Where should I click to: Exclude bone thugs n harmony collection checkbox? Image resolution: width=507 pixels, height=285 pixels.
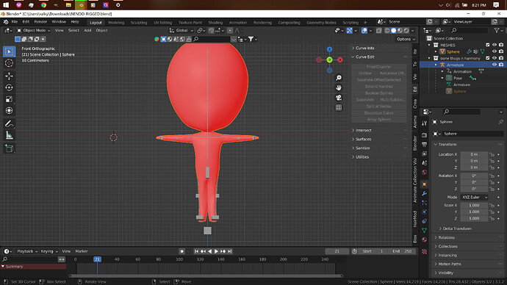[x=488, y=58]
